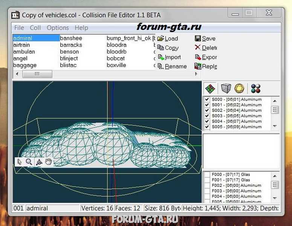
Task: Click the Faces: 12 status field
Action: tap(128, 208)
